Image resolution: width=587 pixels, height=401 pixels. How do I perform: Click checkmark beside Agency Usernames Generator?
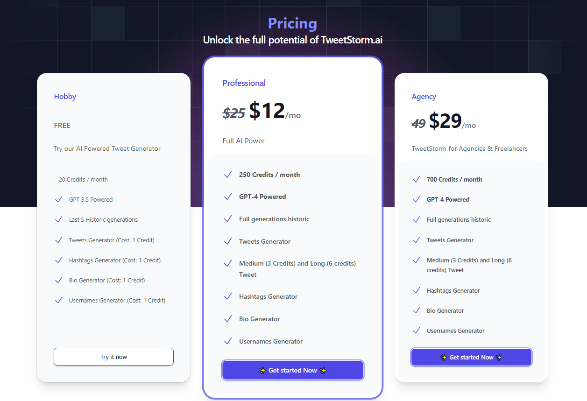tap(416, 331)
